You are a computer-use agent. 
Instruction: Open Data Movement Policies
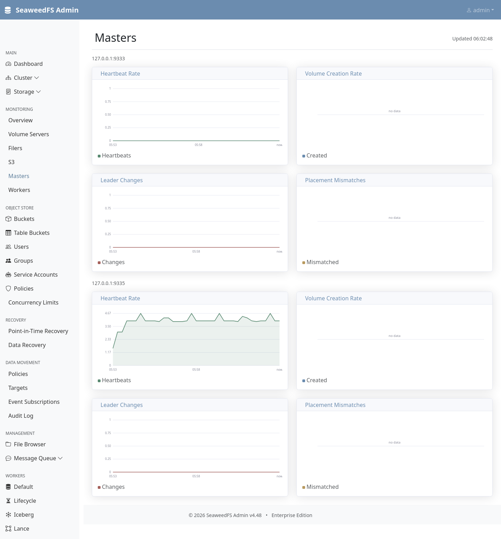click(18, 374)
